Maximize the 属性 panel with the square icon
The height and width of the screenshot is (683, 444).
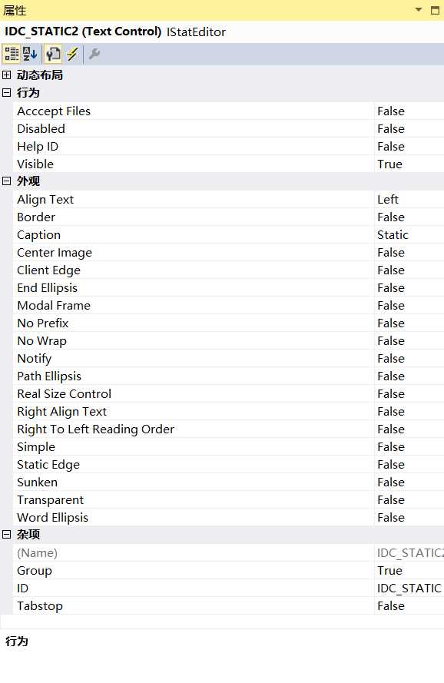pos(435,10)
